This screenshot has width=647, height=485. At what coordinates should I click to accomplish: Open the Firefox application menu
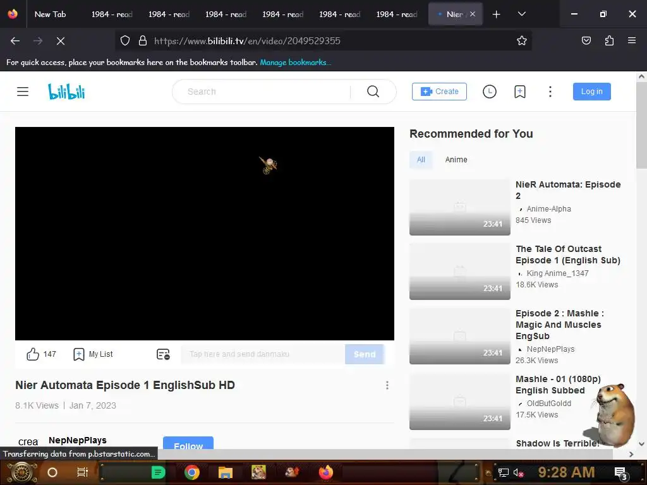(x=632, y=41)
